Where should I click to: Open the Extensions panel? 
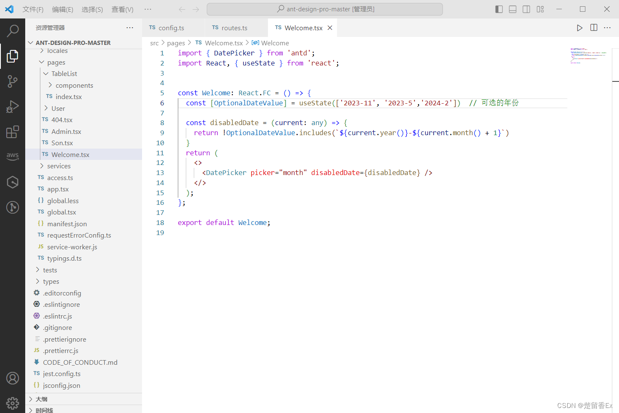[x=13, y=131]
